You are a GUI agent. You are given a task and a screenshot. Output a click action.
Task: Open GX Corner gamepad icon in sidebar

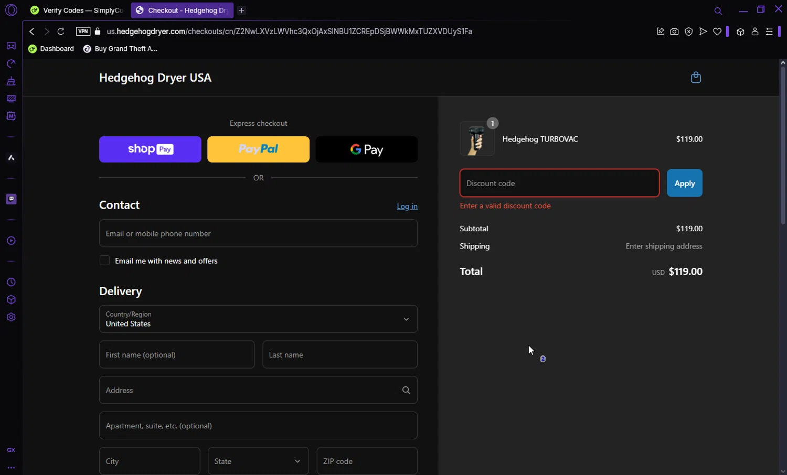[11, 46]
